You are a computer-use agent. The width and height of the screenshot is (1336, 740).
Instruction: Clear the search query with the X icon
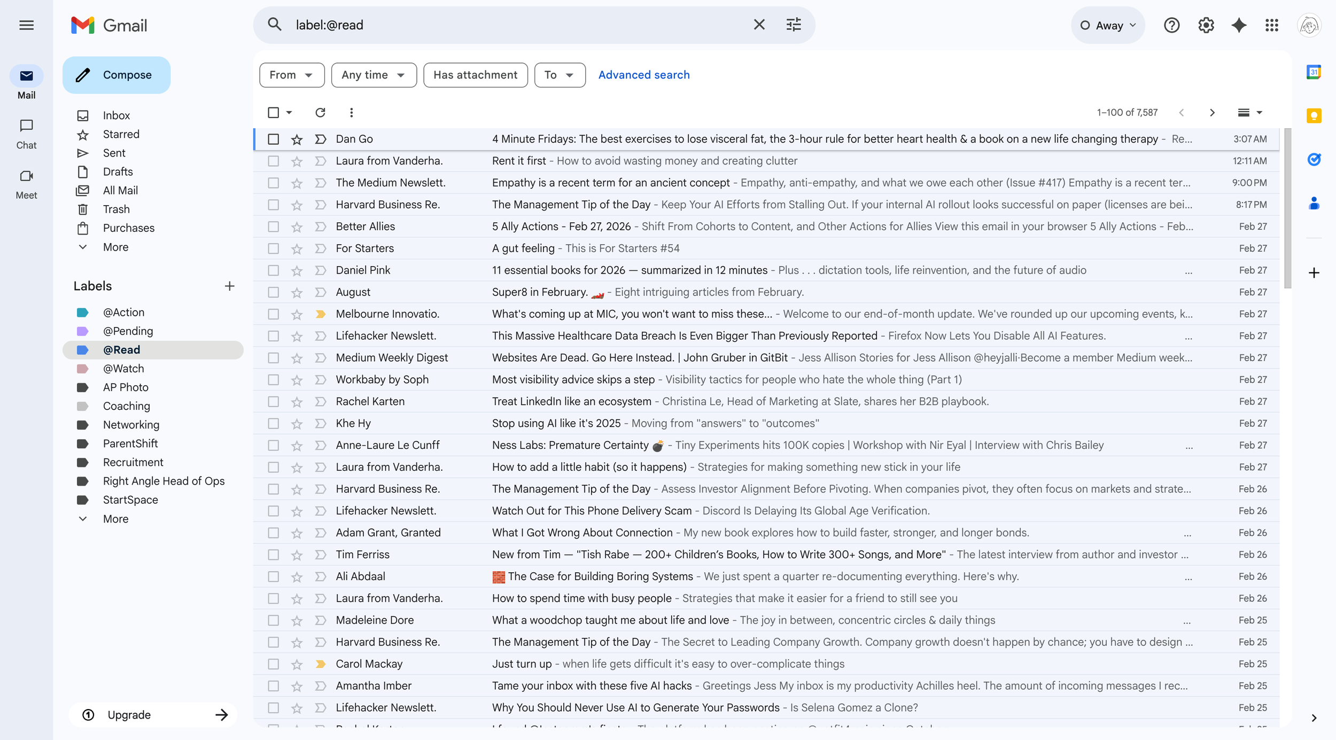(x=759, y=25)
